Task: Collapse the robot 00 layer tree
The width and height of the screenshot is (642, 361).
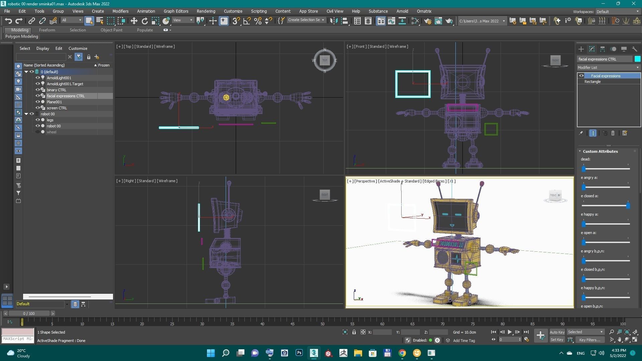Action: [x=26, y=114]
